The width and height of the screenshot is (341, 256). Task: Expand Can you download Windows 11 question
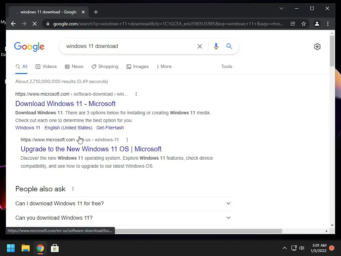pos(124,218)
